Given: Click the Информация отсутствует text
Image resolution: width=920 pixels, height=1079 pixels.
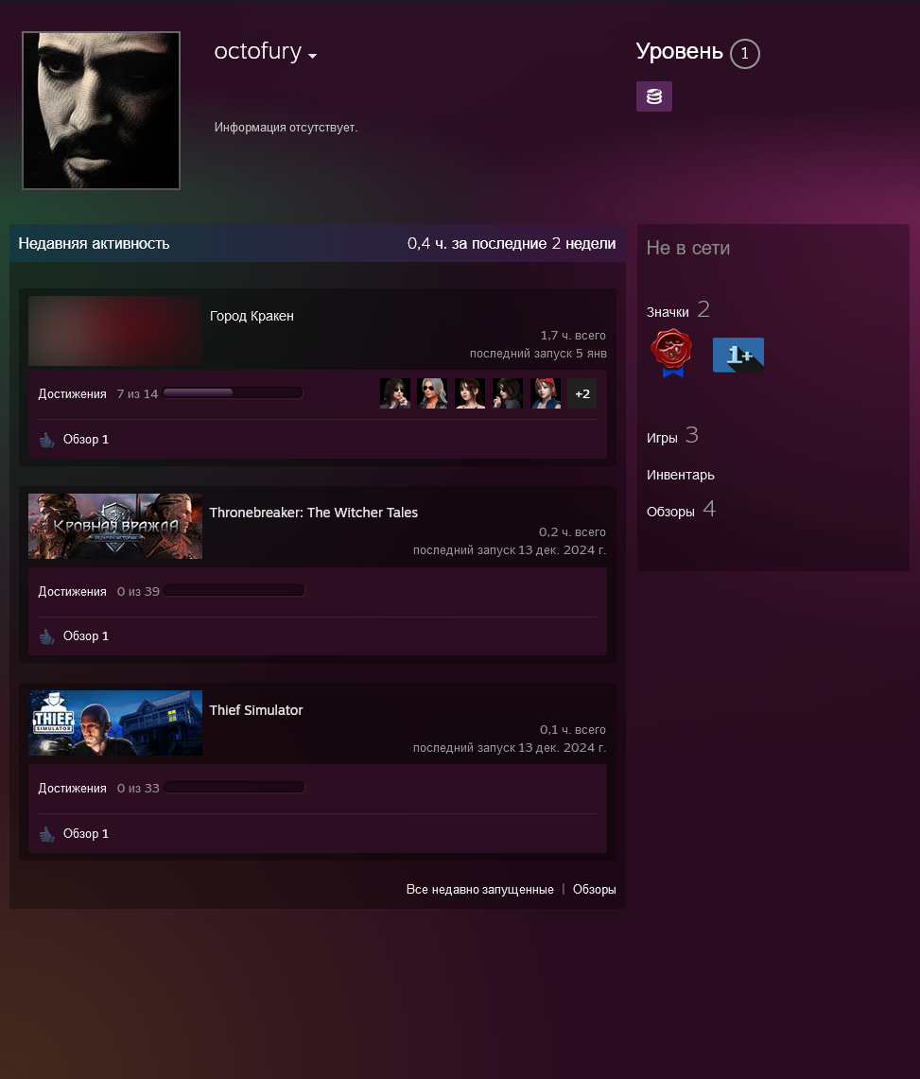Looking at the screenshot, I should click(x=286, y=128).
